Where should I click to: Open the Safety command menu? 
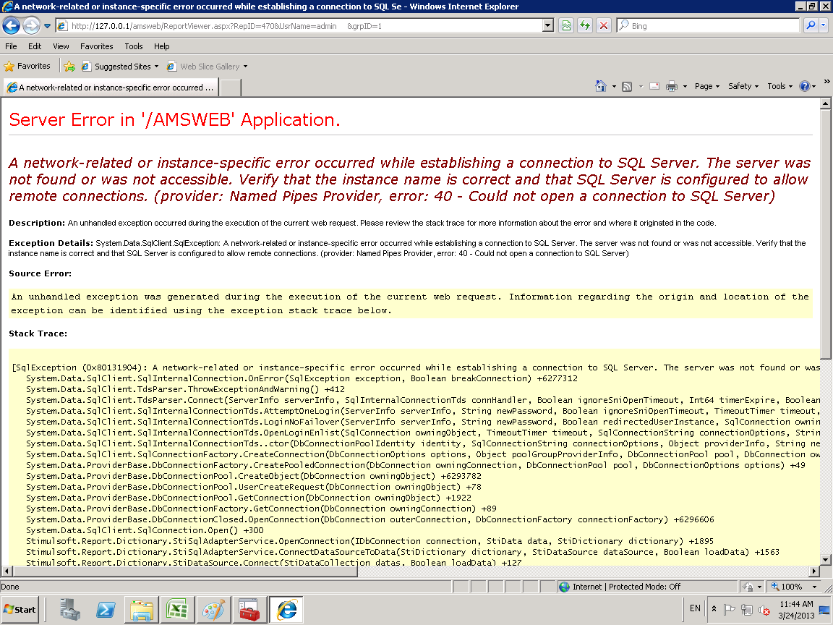743,86
